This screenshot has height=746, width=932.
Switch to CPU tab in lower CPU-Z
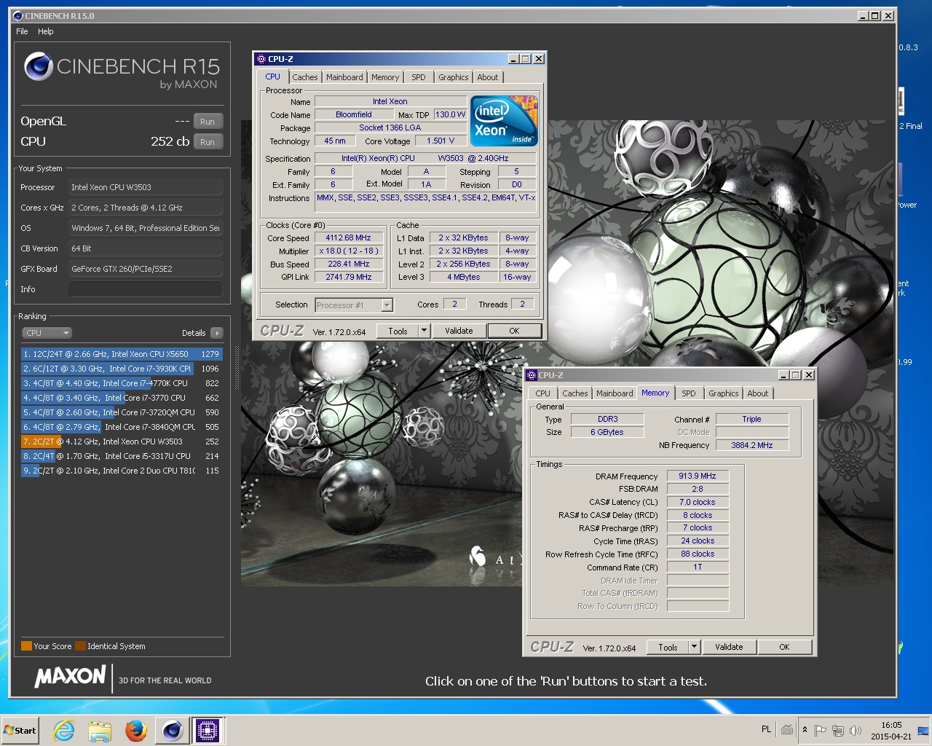pos(543,393)
